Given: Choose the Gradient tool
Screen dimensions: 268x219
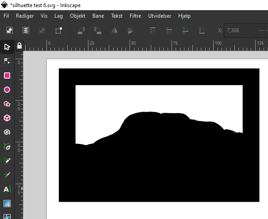Looking at the screenshot, I should [7, 203].
